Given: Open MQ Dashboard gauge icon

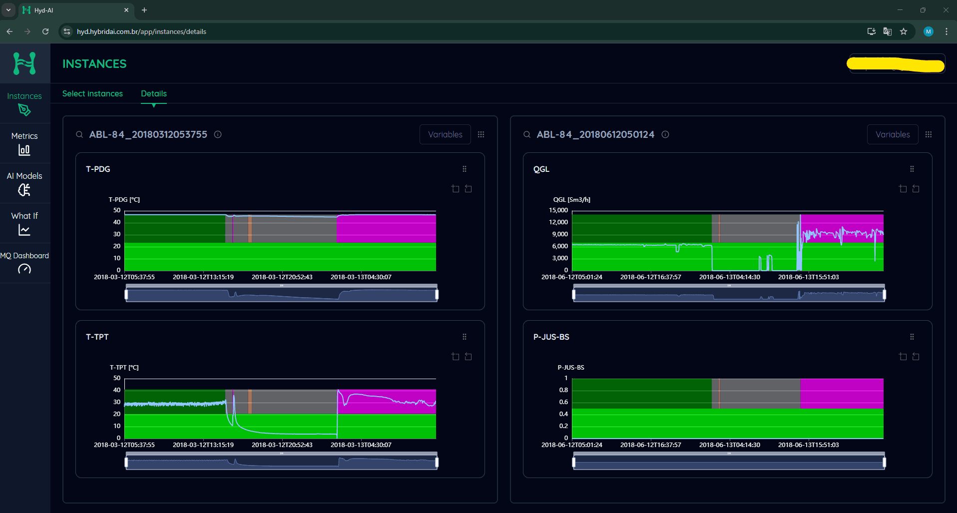Looking at the screenshot, I should [x=24, y=269].
